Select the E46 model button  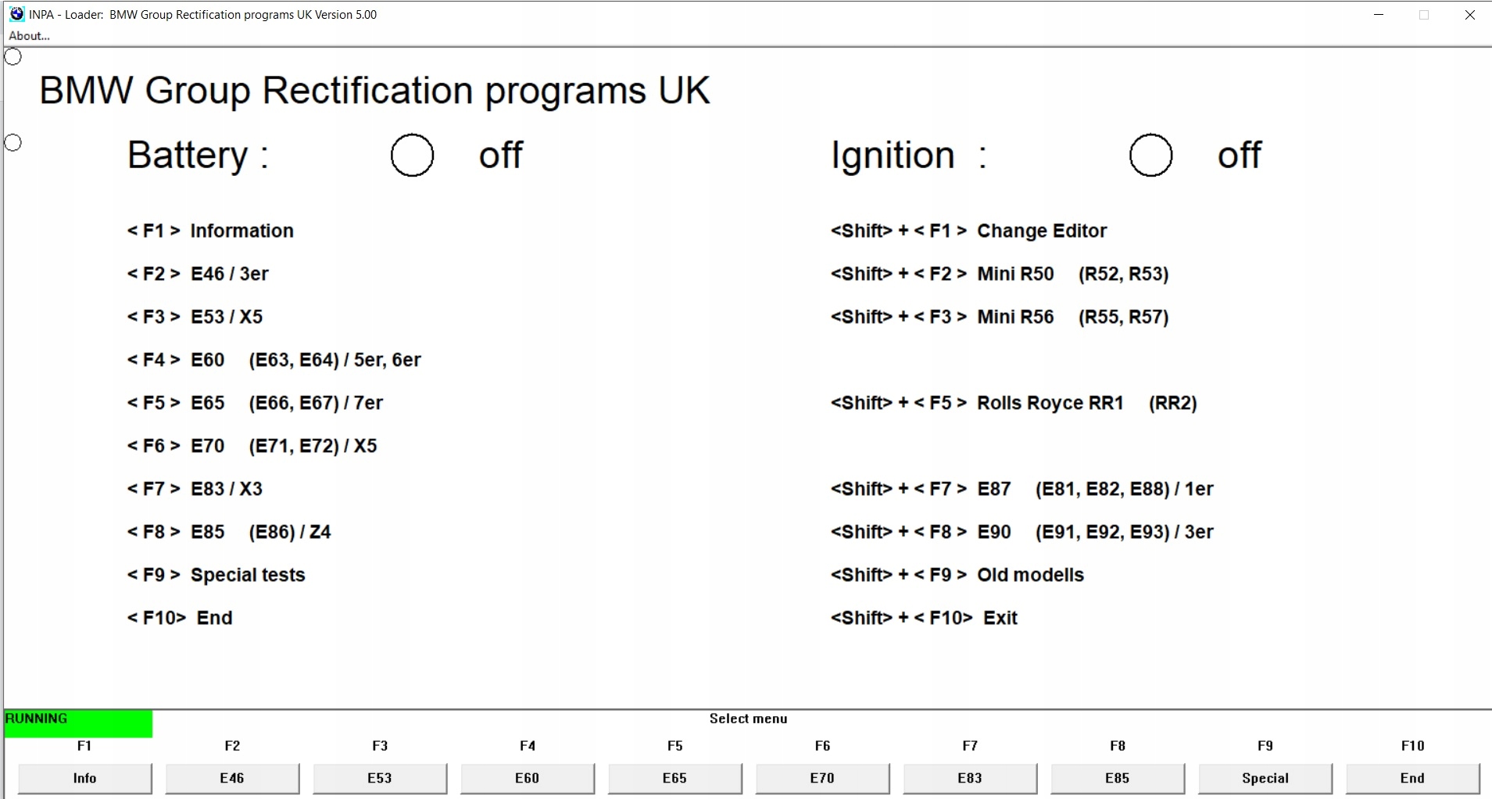pos(232,778)
